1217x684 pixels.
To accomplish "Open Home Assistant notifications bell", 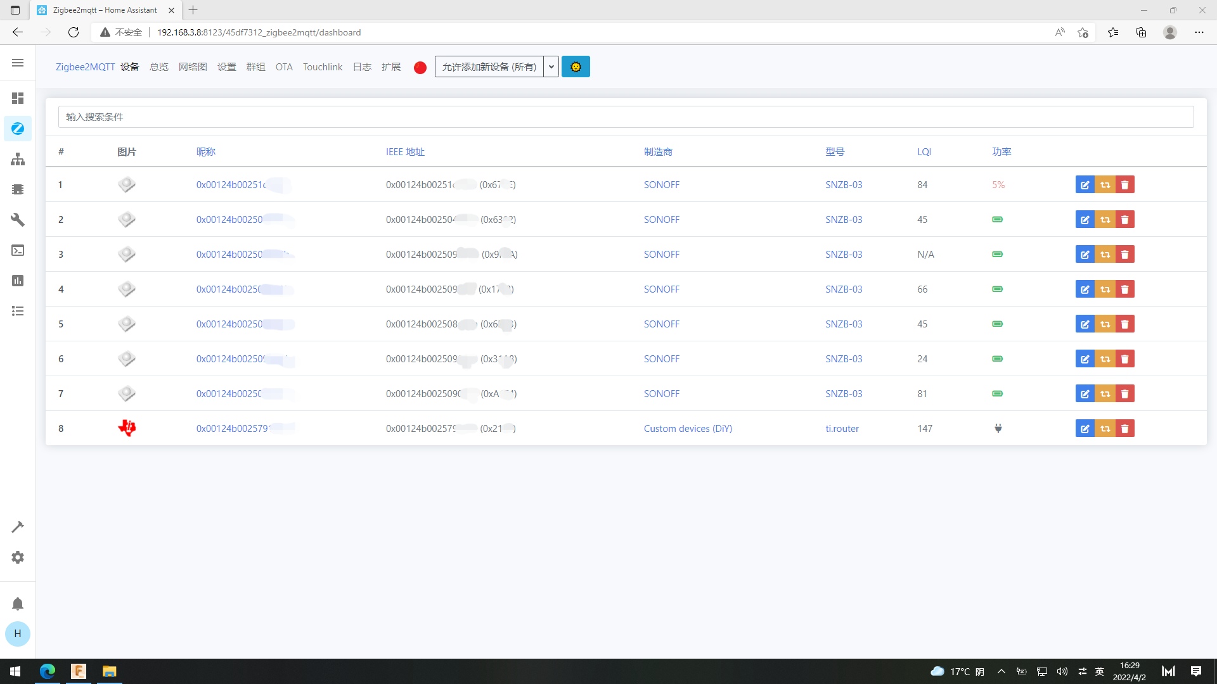I will point(18,604).
